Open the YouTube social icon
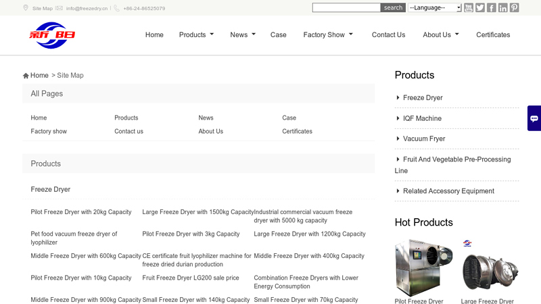Screen dimensions: 541x304 (x=468, y=7)
